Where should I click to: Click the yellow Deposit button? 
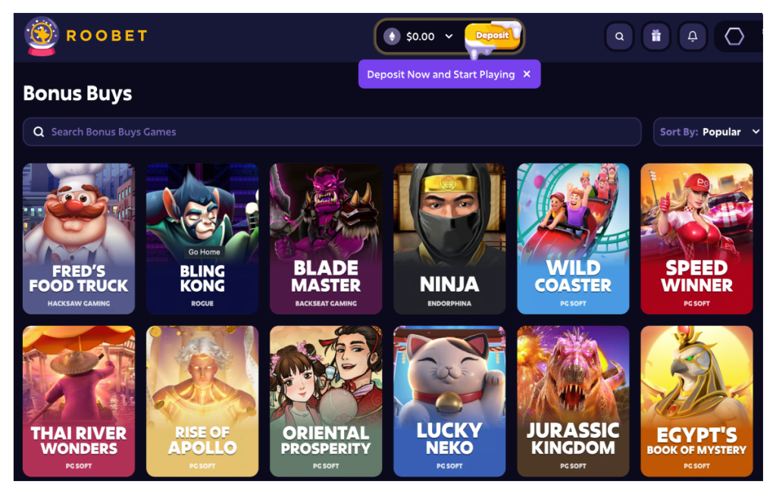click(x=492, y=36)
